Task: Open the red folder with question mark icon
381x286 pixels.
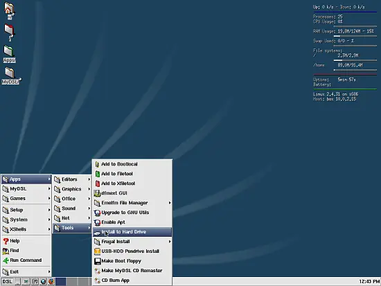Action: pos(10,32)
